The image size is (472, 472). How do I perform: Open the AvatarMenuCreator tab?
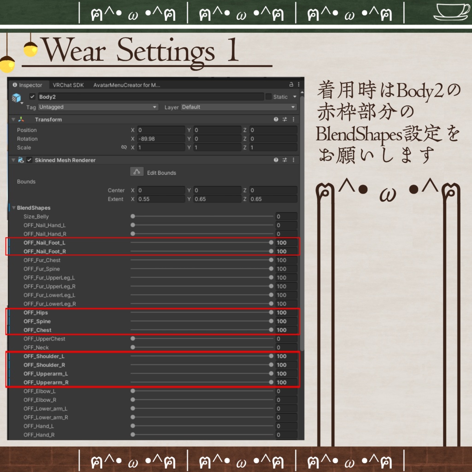click(127, 85)
